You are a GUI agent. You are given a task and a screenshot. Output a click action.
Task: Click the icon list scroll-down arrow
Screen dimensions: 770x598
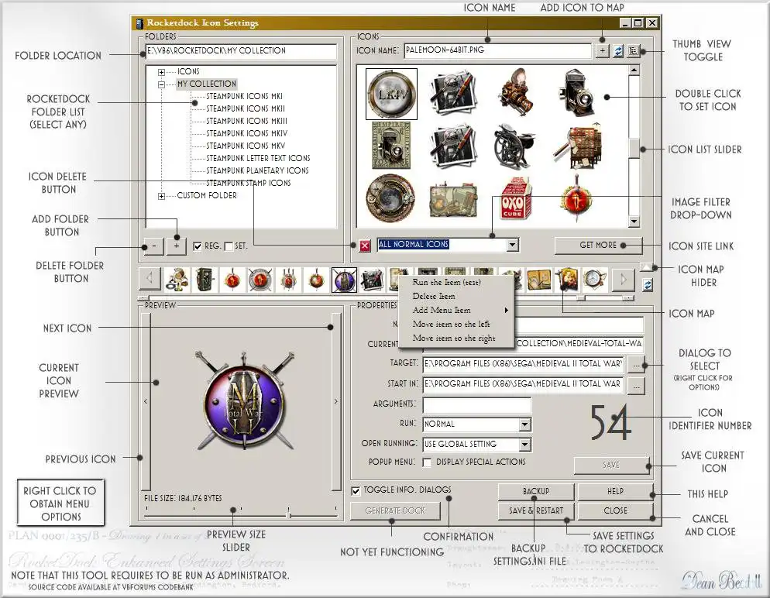[x=634, y=222]
